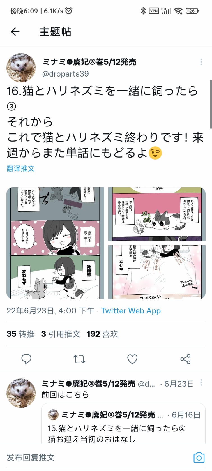This screenshot has width=212, height=471.
Task: View the 35 转推 retweets list
Action: pyautogui.click(x=20, y=334)
